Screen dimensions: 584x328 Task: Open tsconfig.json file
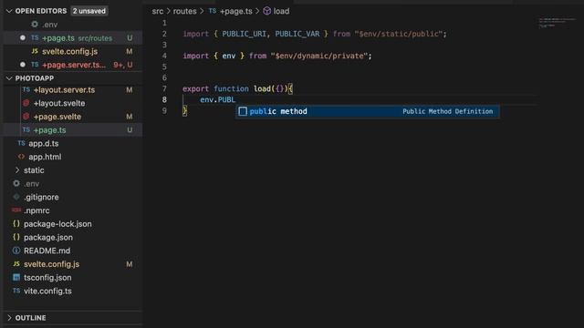(x=47, y=277)
